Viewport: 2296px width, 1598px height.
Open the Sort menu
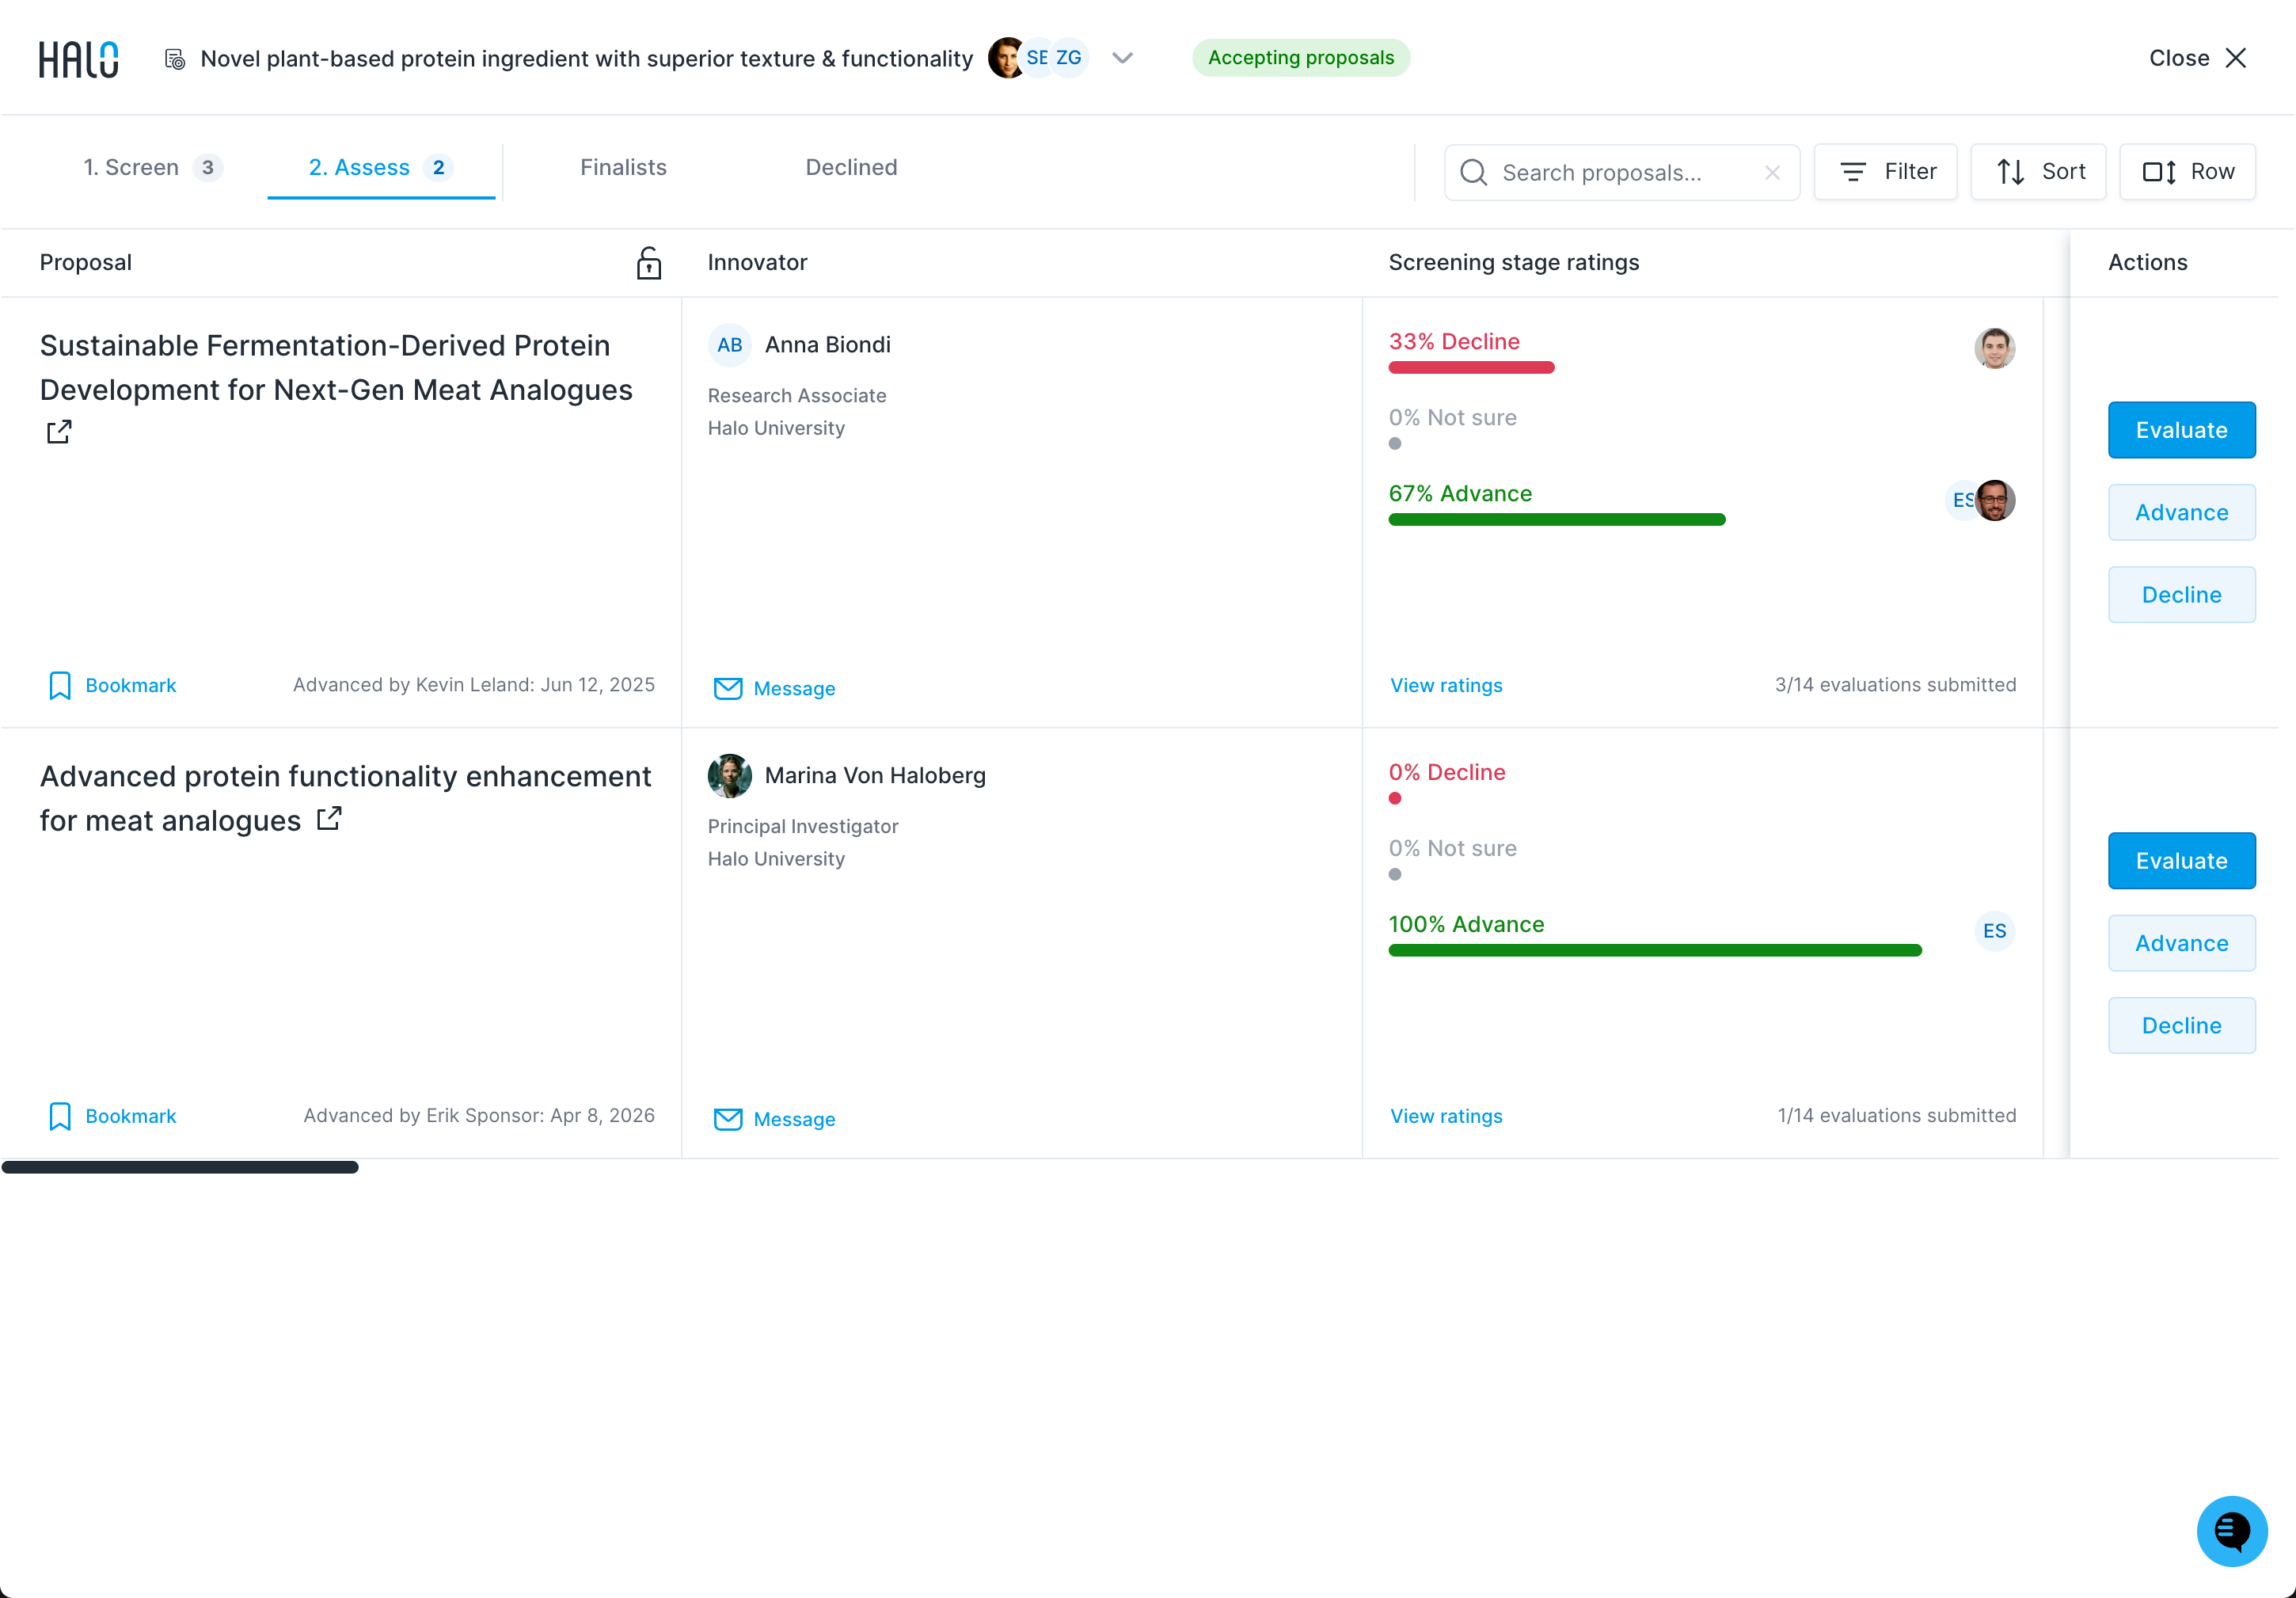click(2038, 172)
